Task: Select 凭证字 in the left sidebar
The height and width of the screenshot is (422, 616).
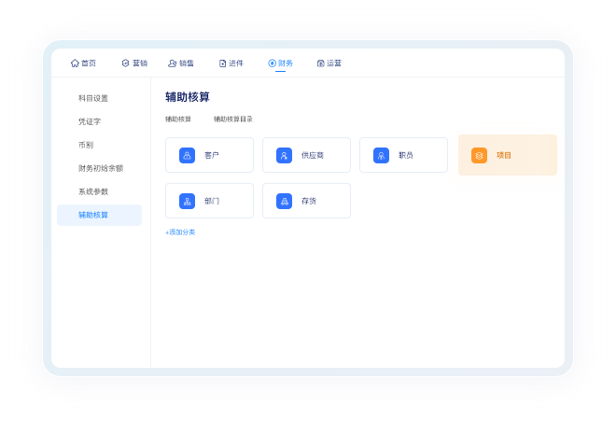Action: pyautogui.click(x=90, y=121)
